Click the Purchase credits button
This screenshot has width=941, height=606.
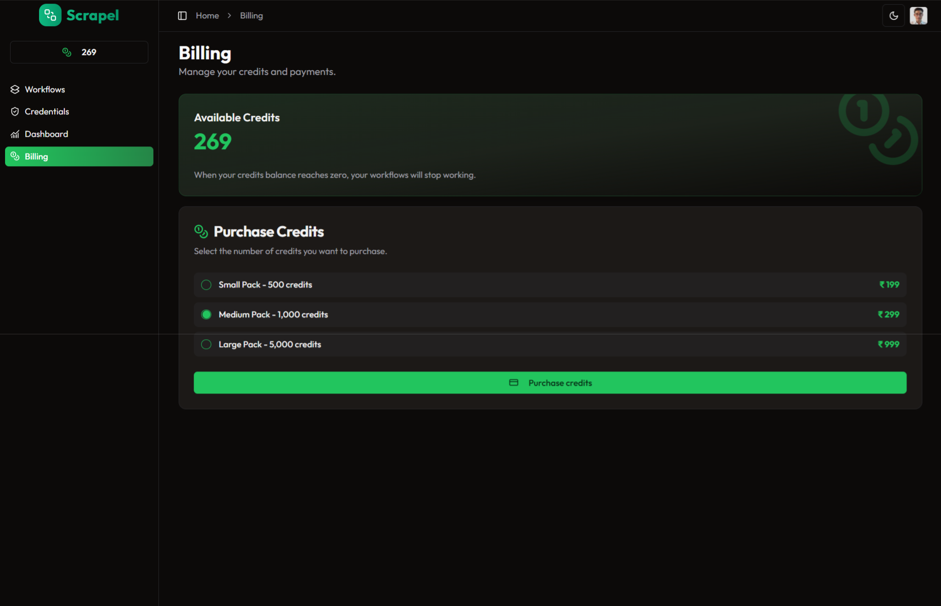550,382
